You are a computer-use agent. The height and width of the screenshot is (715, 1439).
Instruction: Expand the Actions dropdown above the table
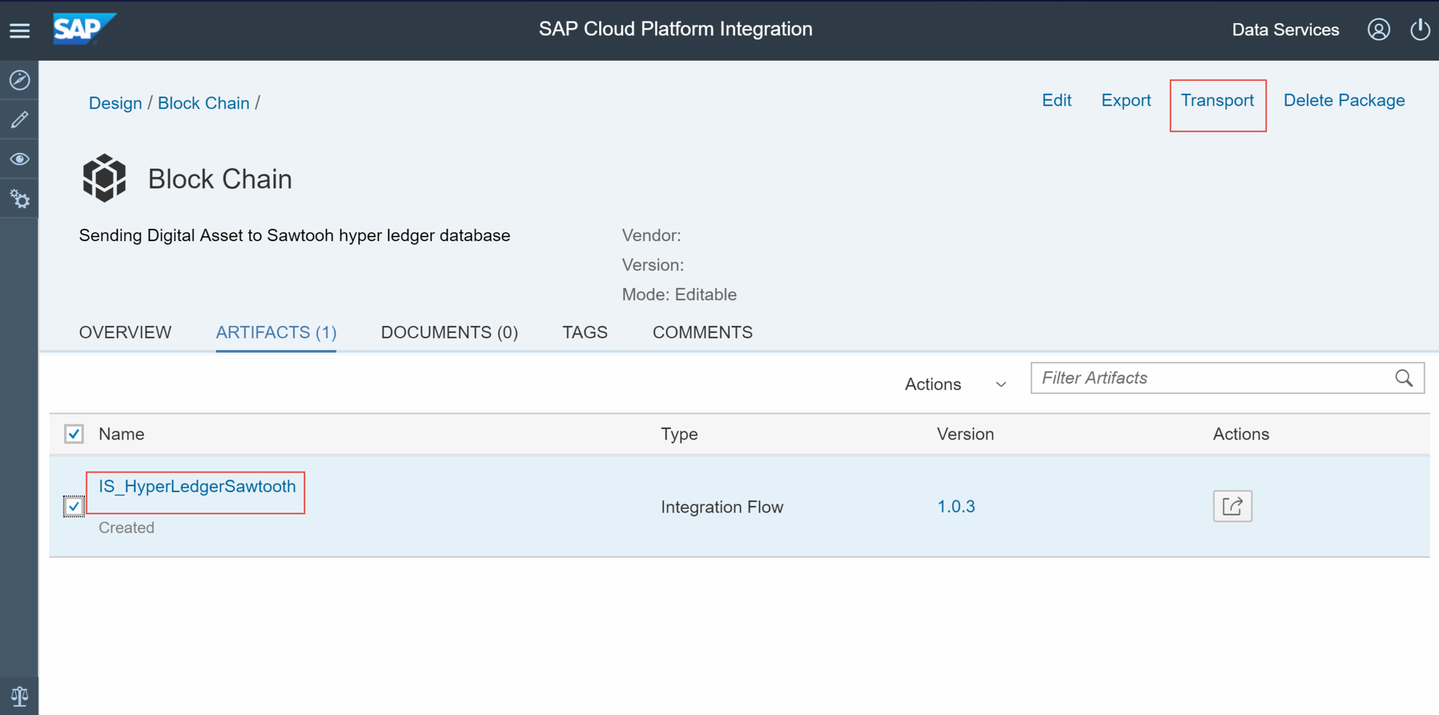pyautogui.click(x=955, y=384)
